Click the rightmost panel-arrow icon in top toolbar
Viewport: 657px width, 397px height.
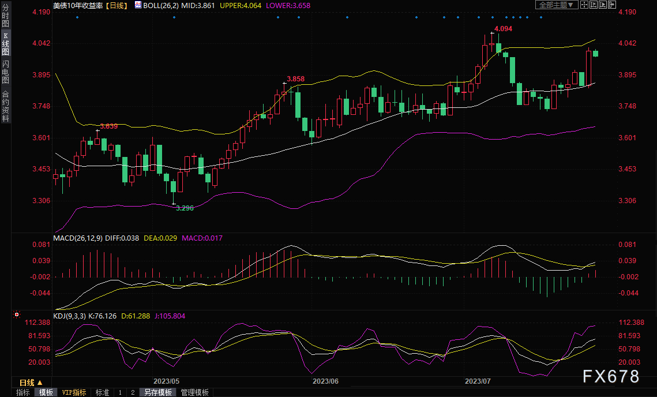pos(613,5)
